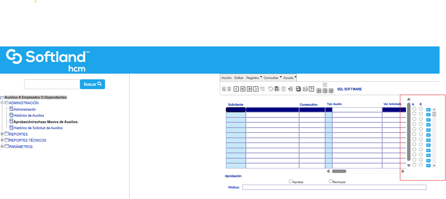
Task: Open the Registro dropdown menu
Action: [254, 78]
